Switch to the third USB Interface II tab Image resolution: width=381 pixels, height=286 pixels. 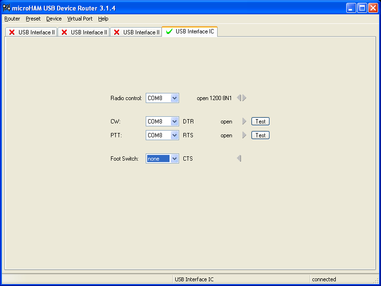[x=136, y=32]
